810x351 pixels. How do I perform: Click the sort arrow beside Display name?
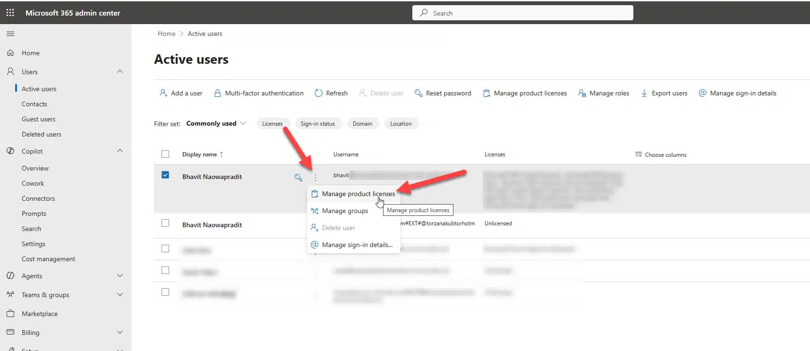(x=222, y=154)
